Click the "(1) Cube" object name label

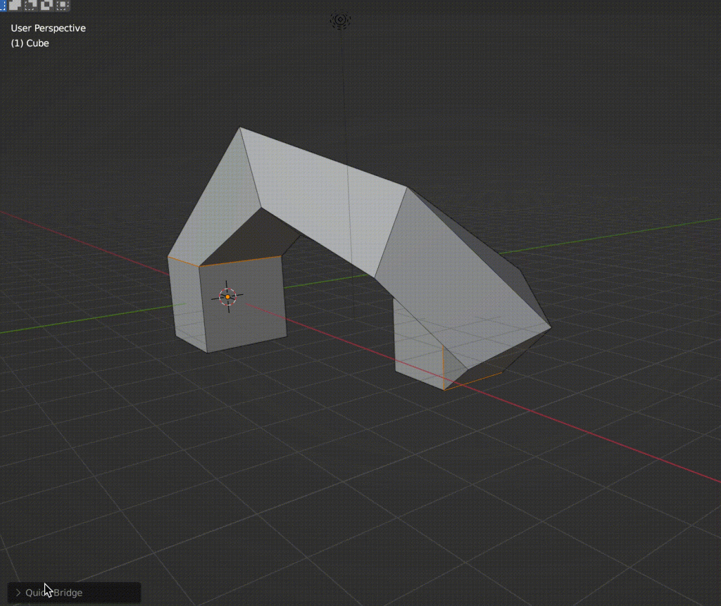tap(29, 43)
